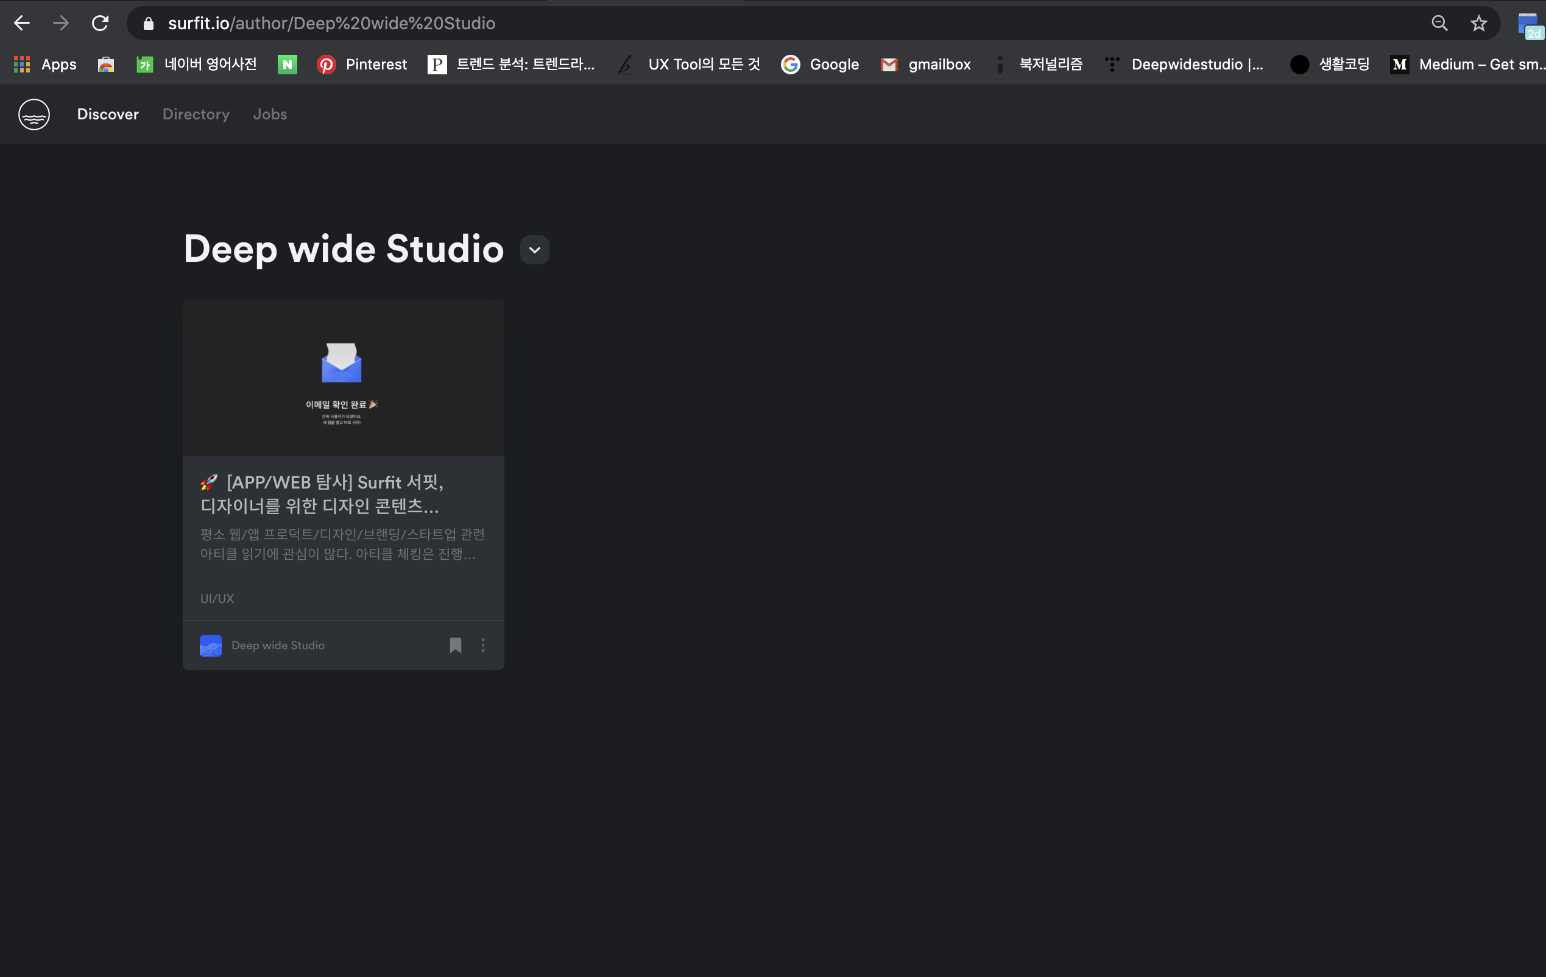
Task: Open the Pinterest bookmark
Action: 362,64
